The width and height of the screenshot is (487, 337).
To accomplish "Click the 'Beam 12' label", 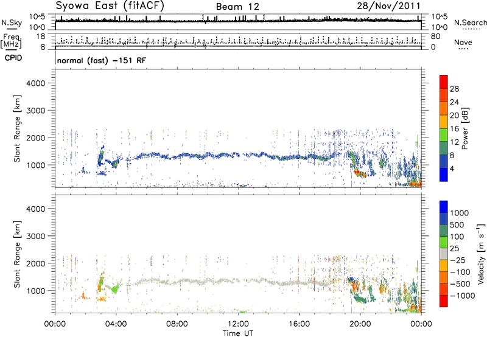I will [237, 7].
